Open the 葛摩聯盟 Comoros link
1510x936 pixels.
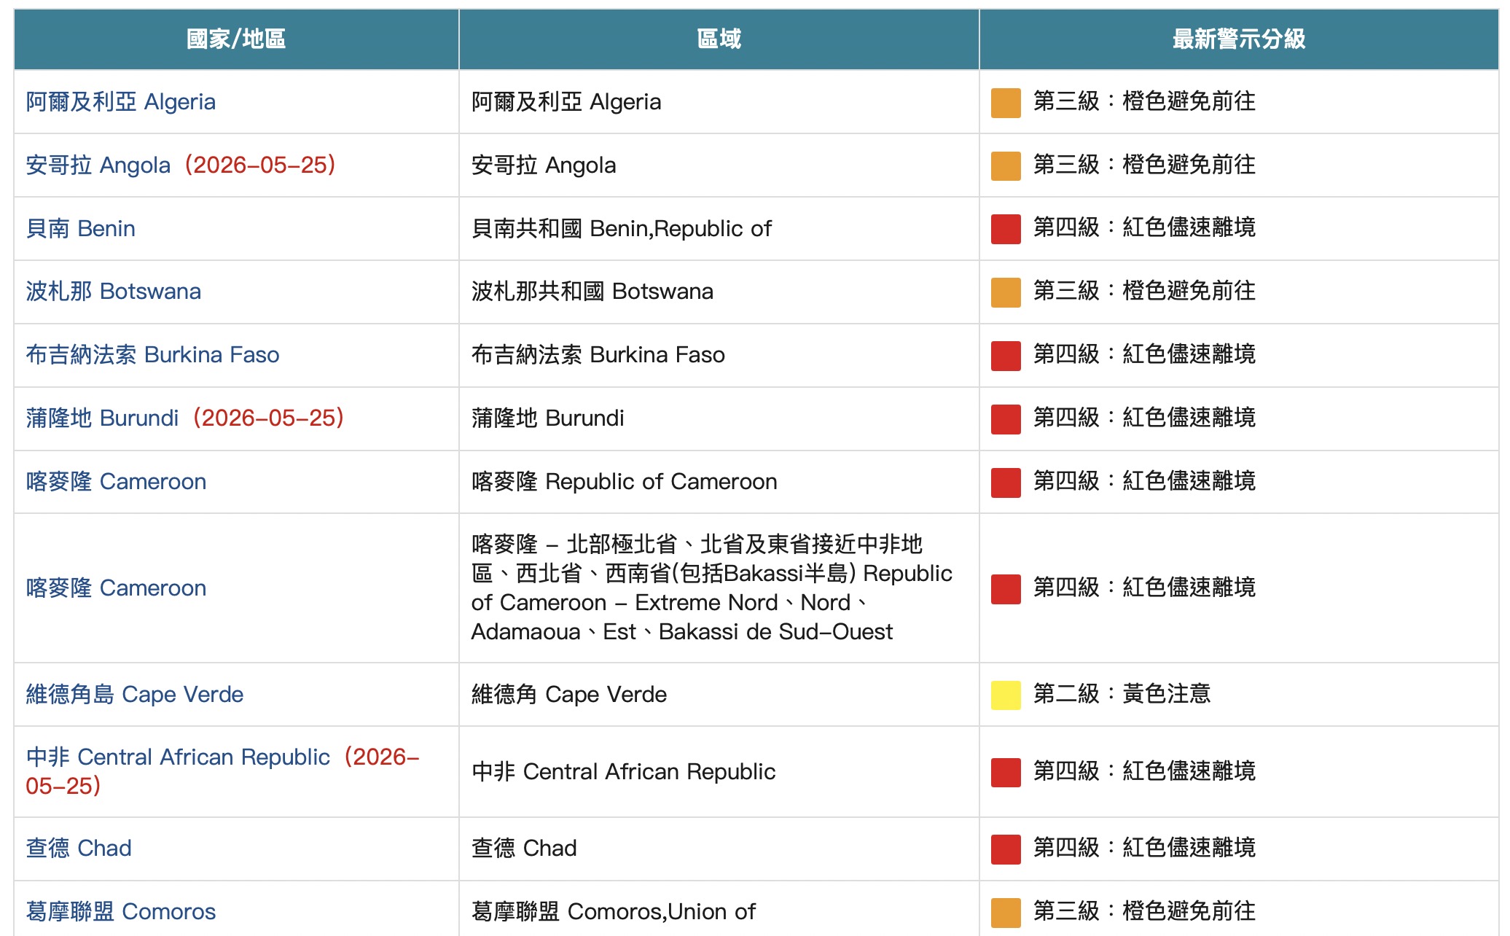coord(120,911)
